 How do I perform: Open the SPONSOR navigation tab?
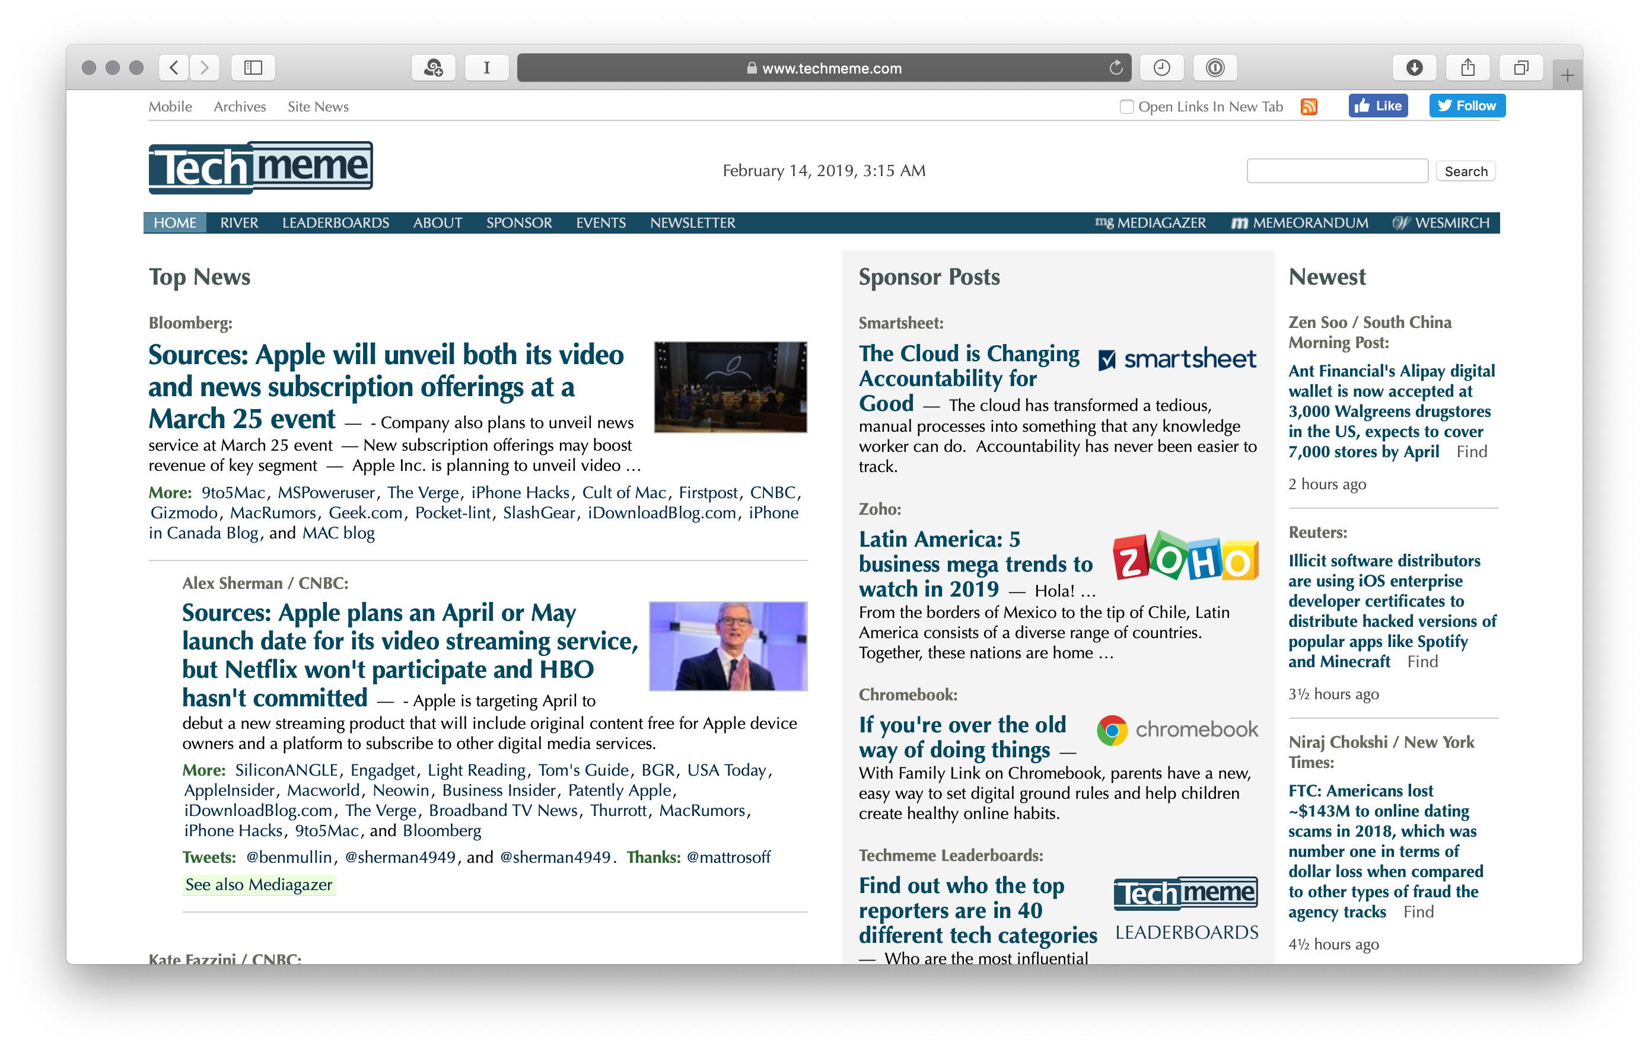pos(518,222)
